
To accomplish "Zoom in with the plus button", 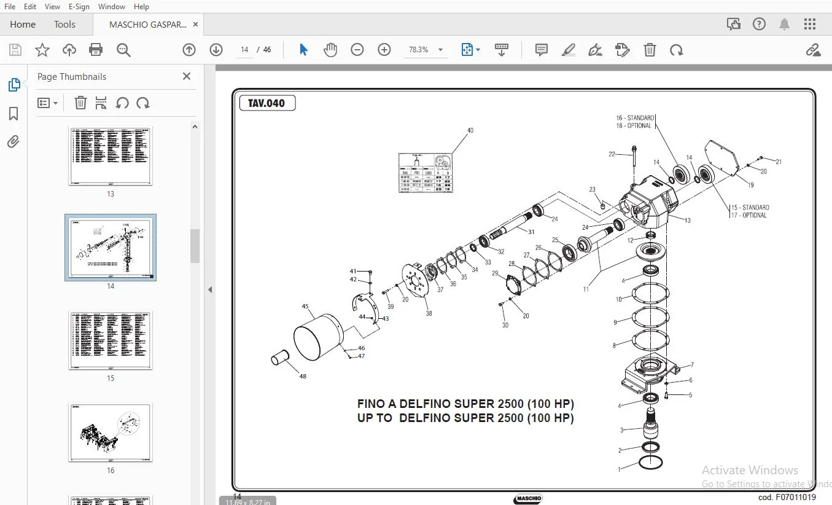I will click(384, 50).
